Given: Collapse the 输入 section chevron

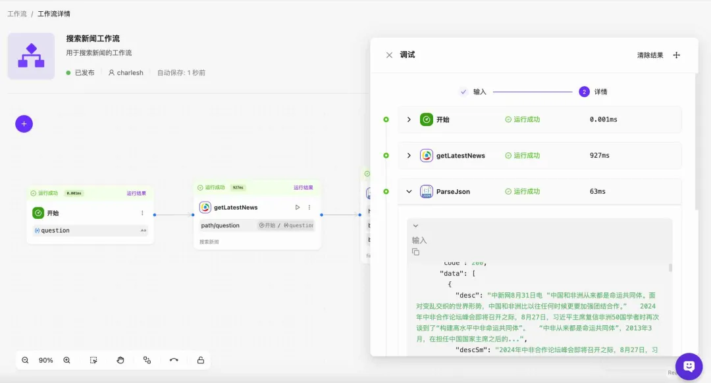Looking at the screenshot, I should click(415, 225).
